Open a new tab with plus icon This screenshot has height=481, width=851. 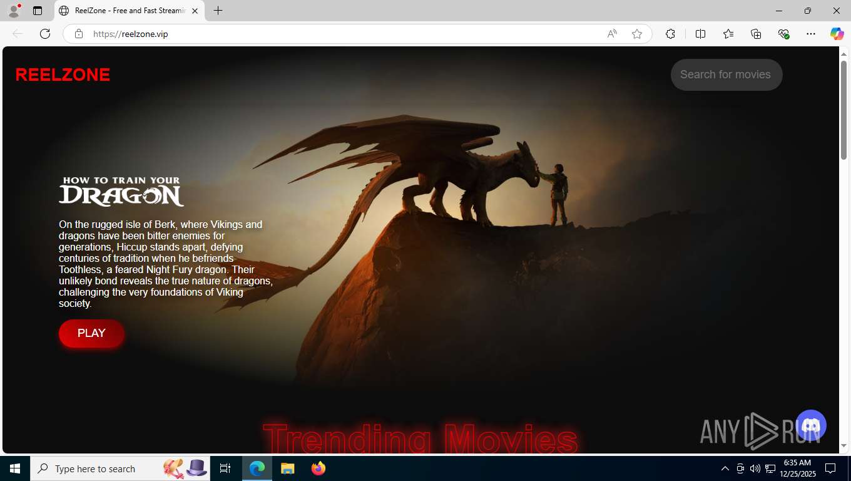218,11
